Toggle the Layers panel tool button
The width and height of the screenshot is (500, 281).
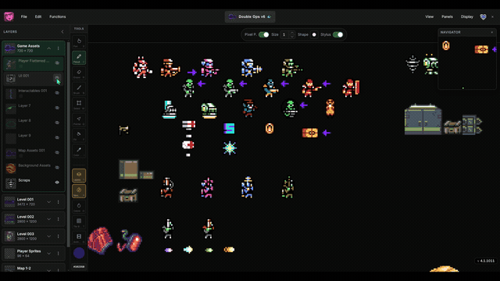pos(79,176)
